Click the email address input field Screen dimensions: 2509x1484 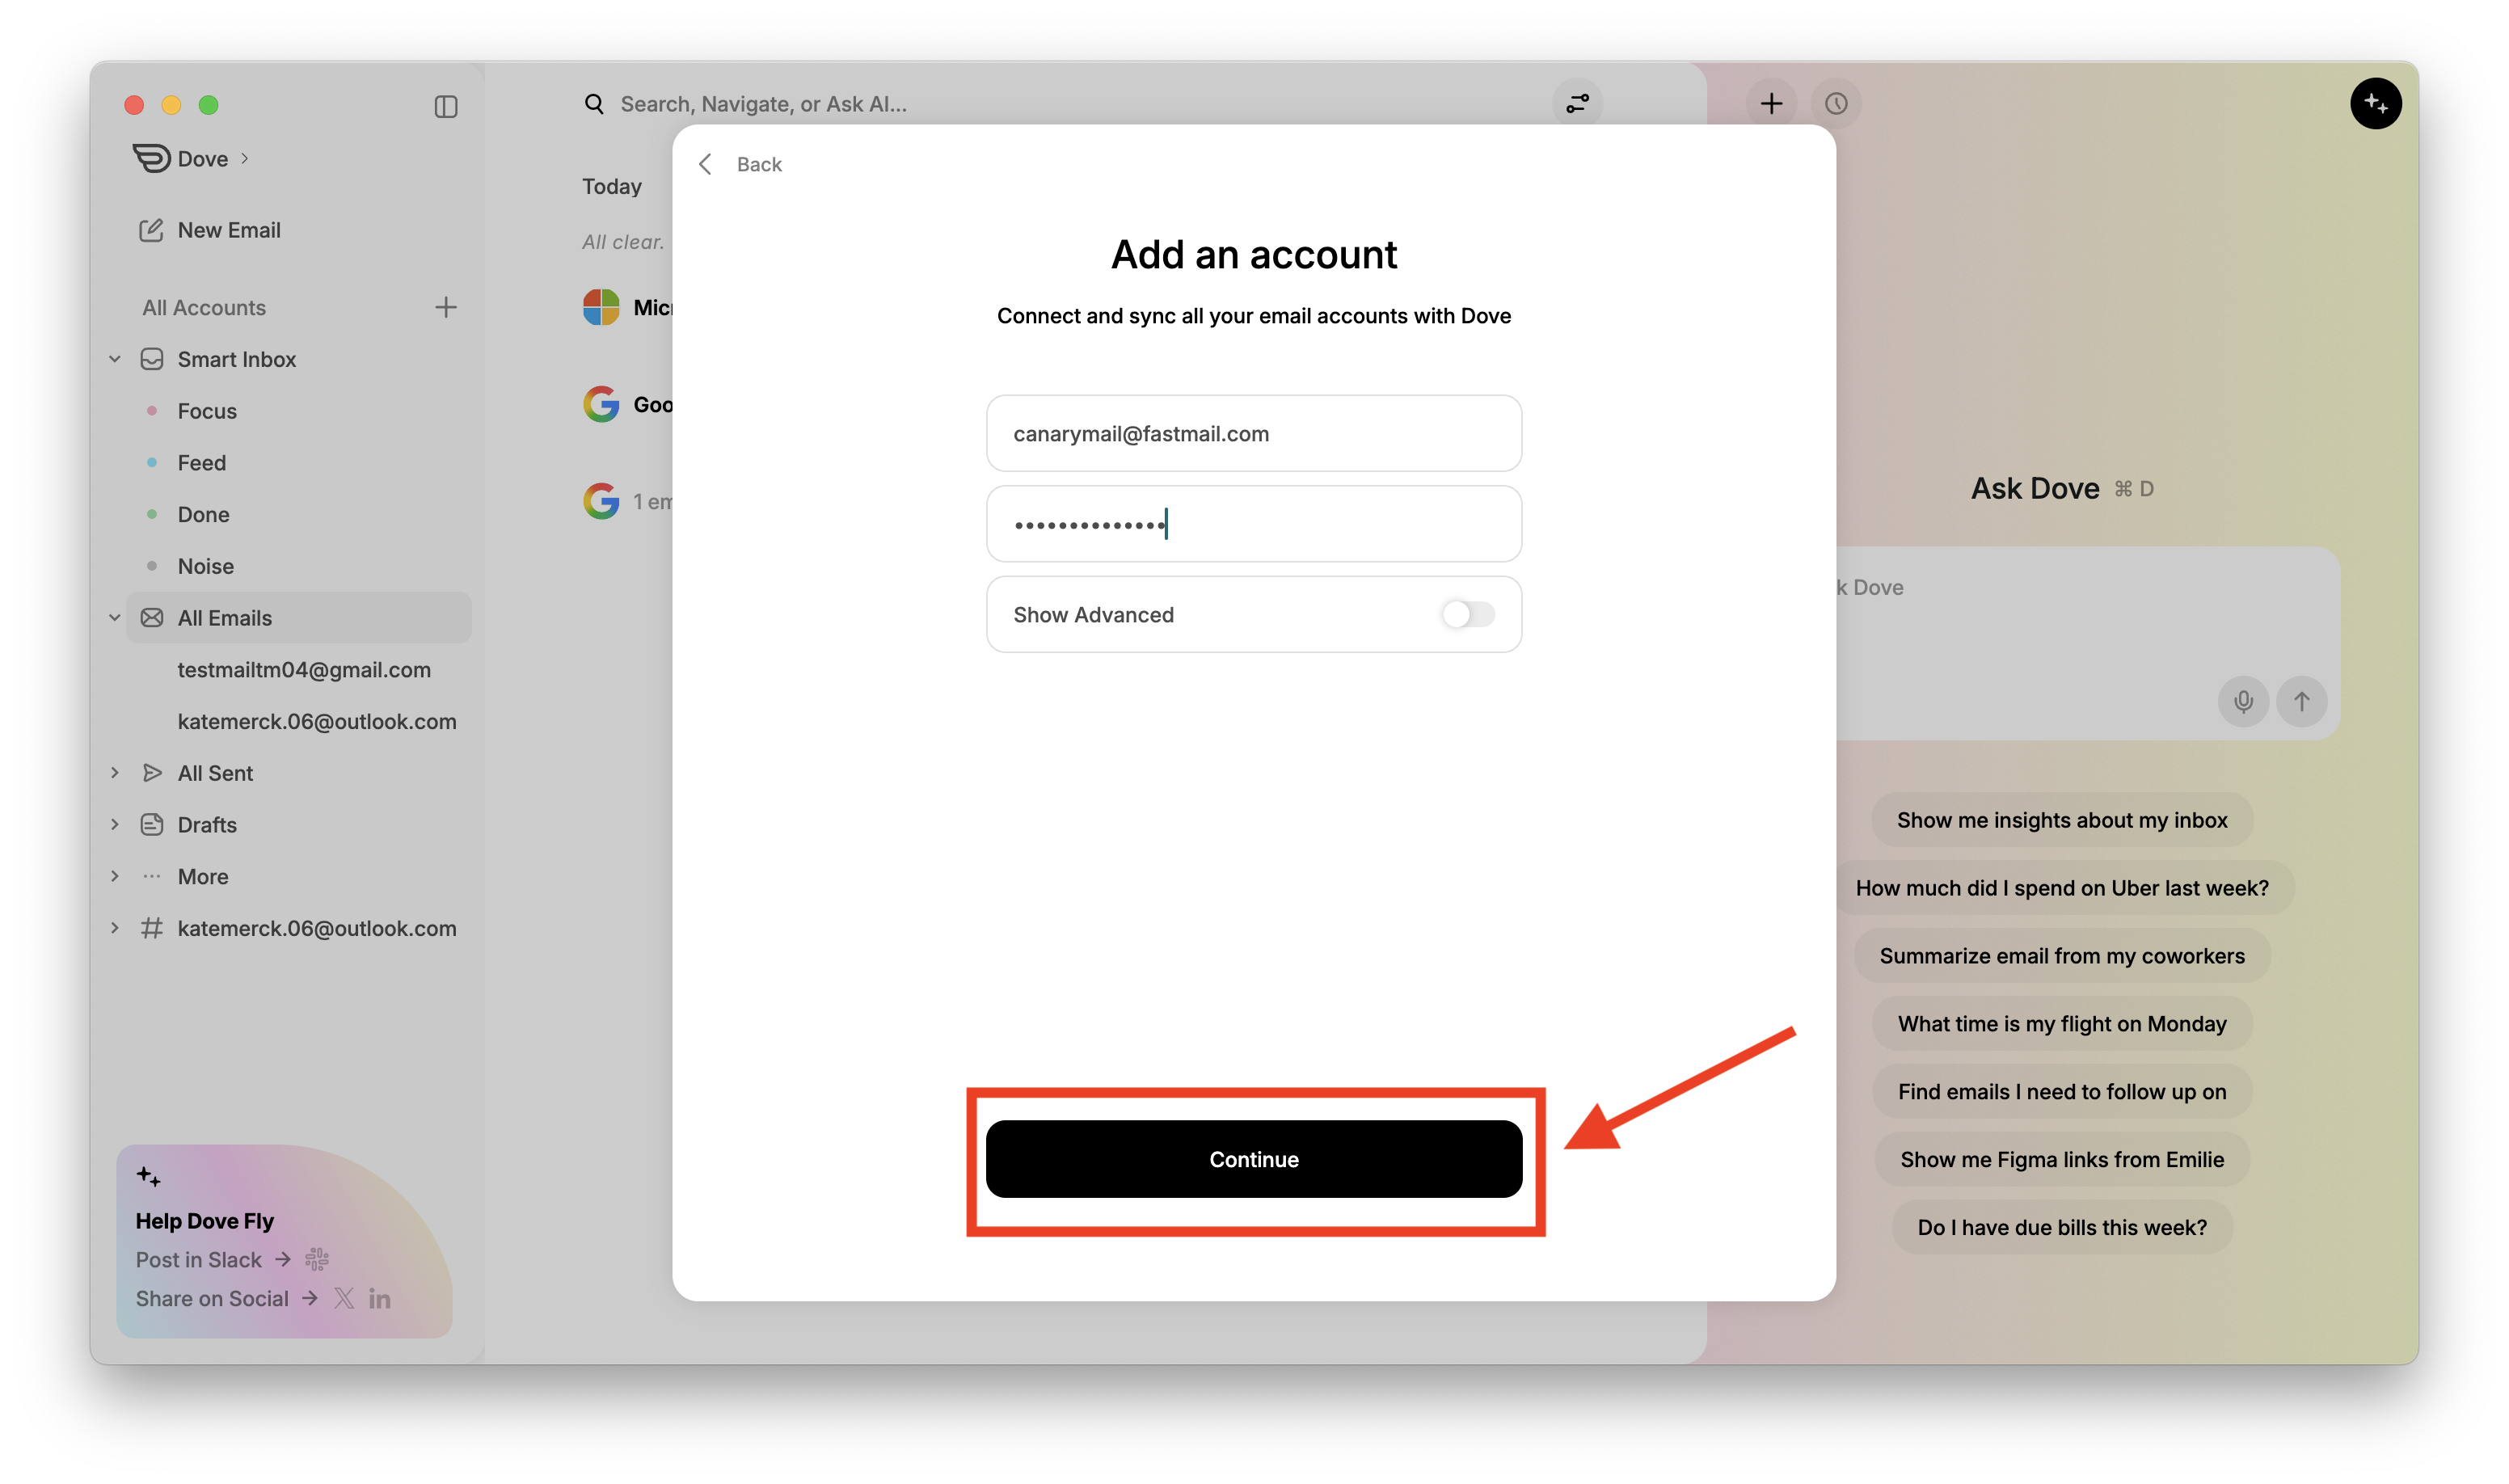click(x=1253, y=433)
